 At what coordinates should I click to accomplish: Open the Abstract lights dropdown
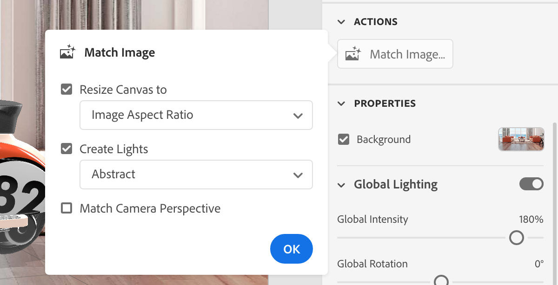[x=196, y=175]
